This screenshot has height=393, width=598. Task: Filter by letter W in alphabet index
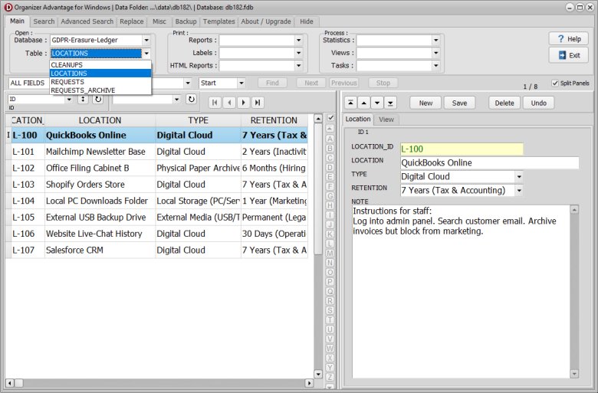[x=330, y=349]
